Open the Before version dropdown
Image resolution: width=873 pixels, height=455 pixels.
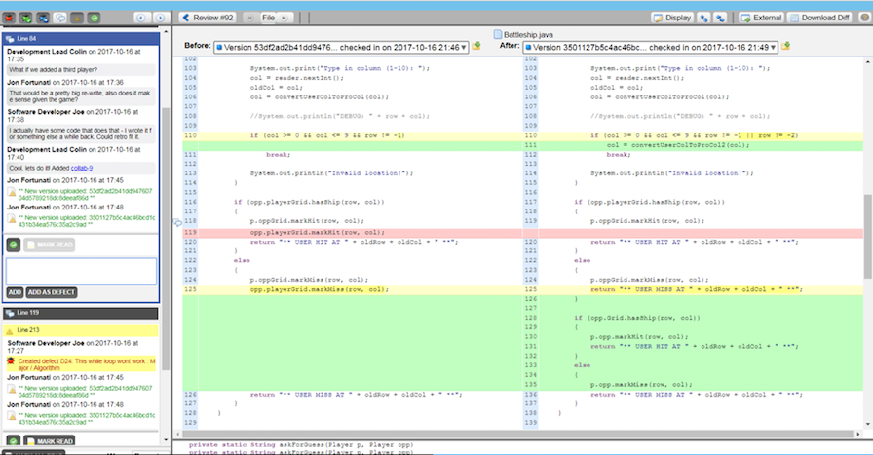click(341, 46)
